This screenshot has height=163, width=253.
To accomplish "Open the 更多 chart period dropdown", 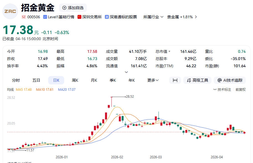I will [153, 80].
